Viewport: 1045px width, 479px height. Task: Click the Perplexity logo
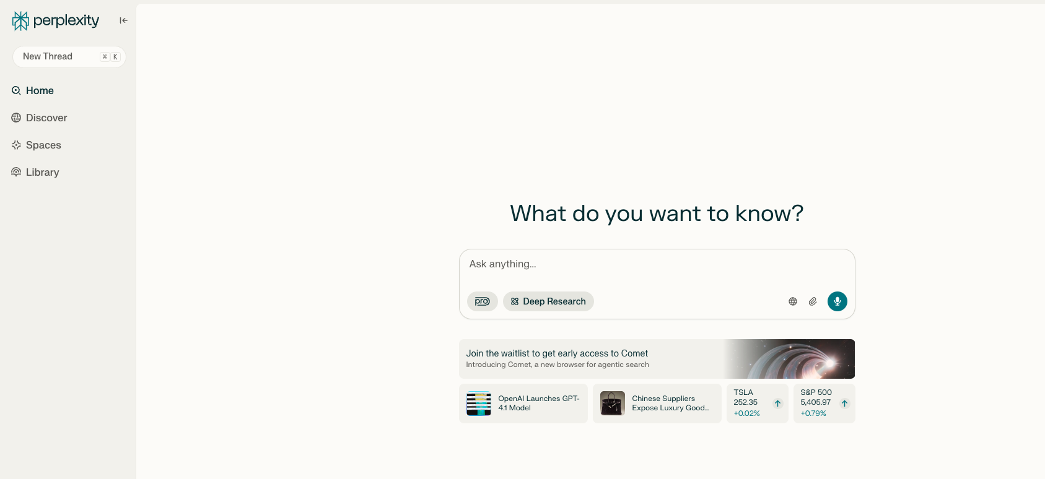[x=56, y=20]
